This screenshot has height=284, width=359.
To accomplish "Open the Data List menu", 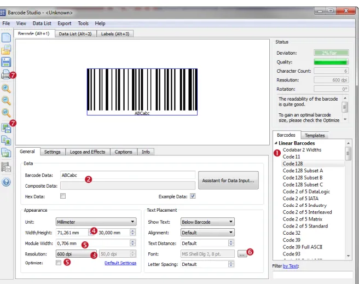I will click(x=42, y=24).
